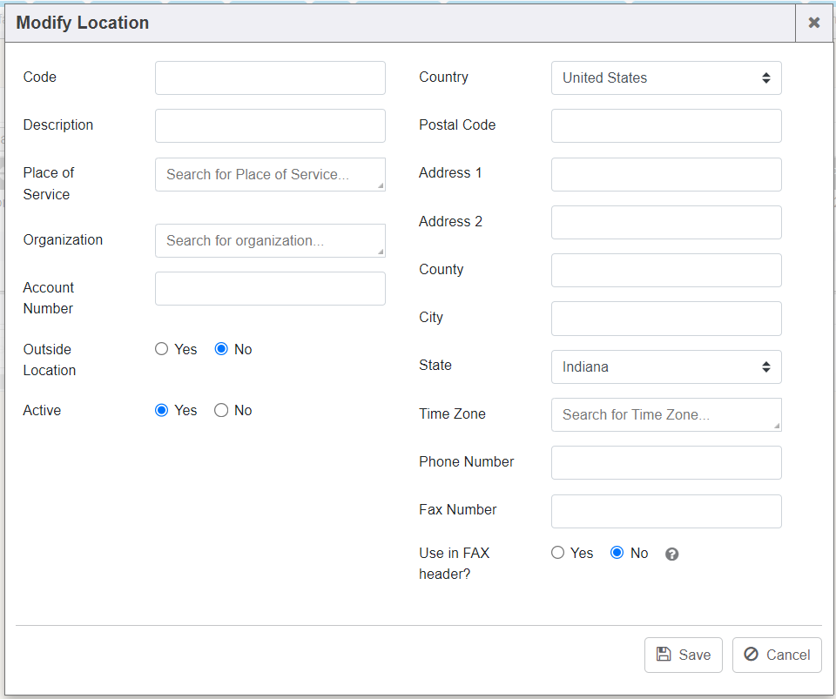This screenshot has width=836, height=699.
Task: Set Active to Yes
Action: click(161, 410)
